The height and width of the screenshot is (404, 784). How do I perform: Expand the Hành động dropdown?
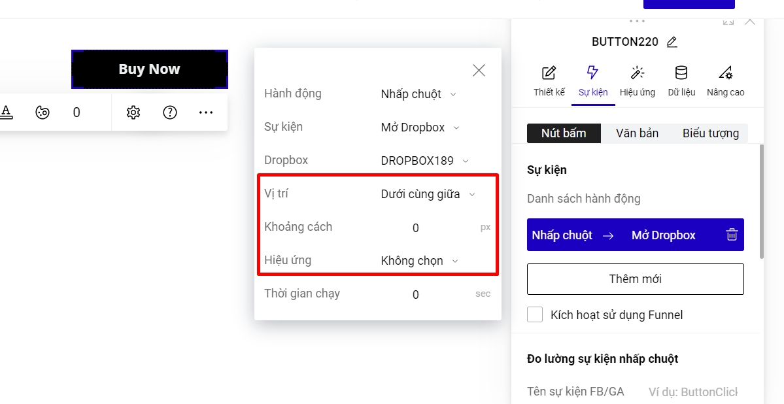pos(418,94)
